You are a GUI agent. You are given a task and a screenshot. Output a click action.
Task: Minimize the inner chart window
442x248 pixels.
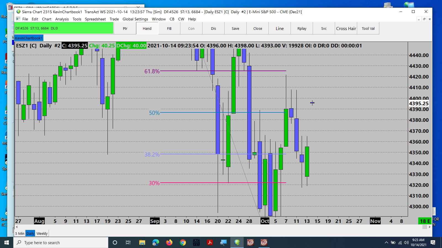[x=419, y=19]
